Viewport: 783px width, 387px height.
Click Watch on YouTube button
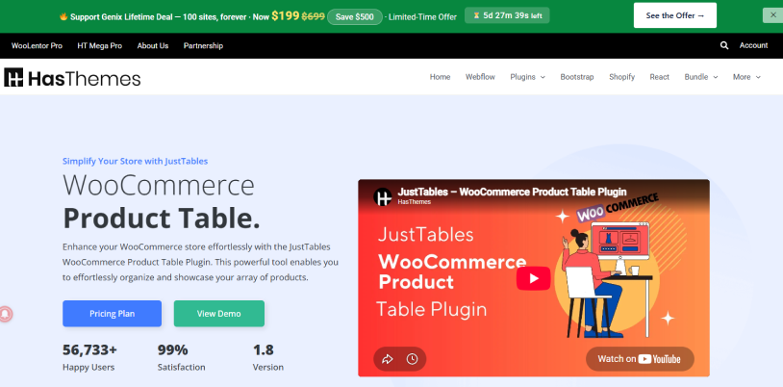(640, 359)
